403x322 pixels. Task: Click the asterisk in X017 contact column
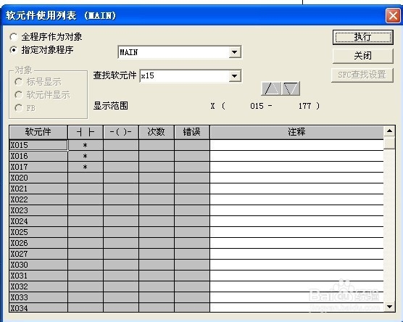pyautogui.click(x=86, y=168)
